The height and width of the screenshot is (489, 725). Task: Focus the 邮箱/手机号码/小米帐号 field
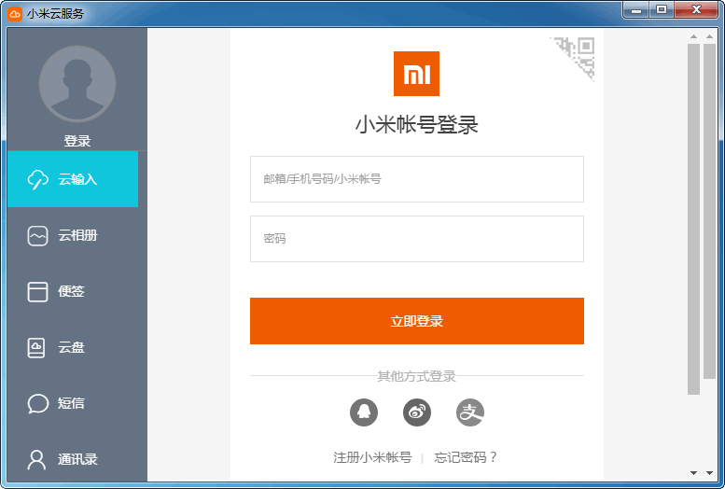(x=417, y=179)
